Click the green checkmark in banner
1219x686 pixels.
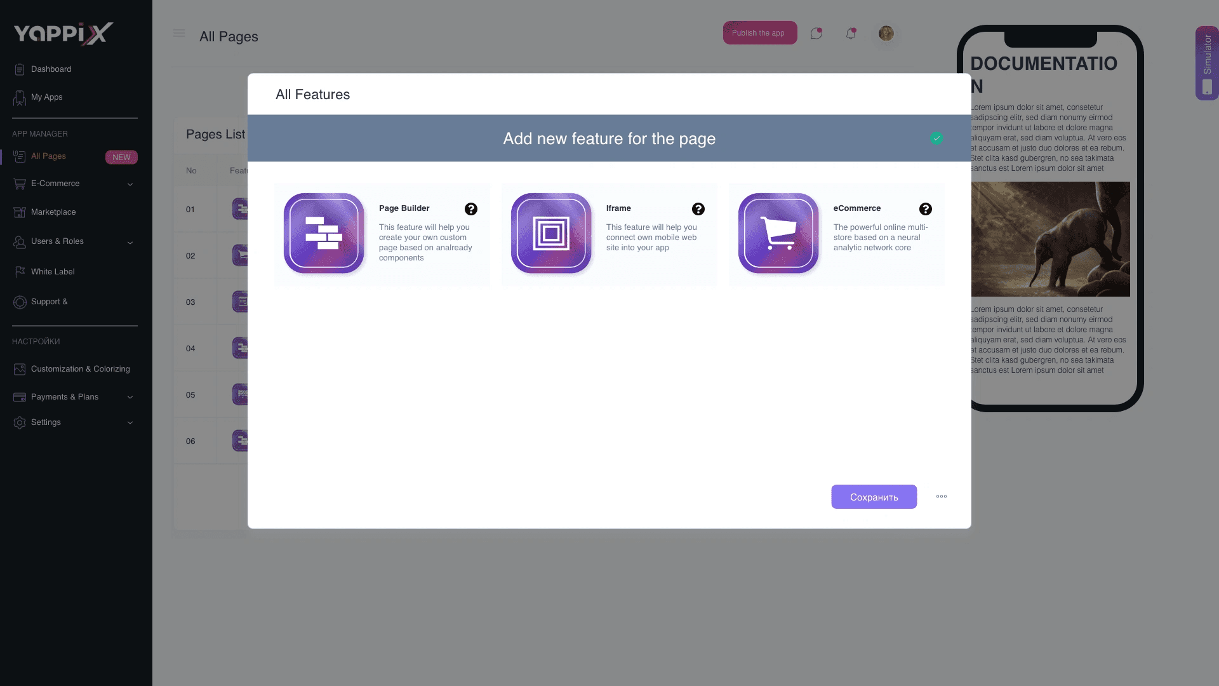point(936,138)
